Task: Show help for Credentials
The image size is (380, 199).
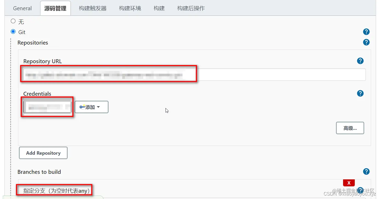Action: coord(360,93)
